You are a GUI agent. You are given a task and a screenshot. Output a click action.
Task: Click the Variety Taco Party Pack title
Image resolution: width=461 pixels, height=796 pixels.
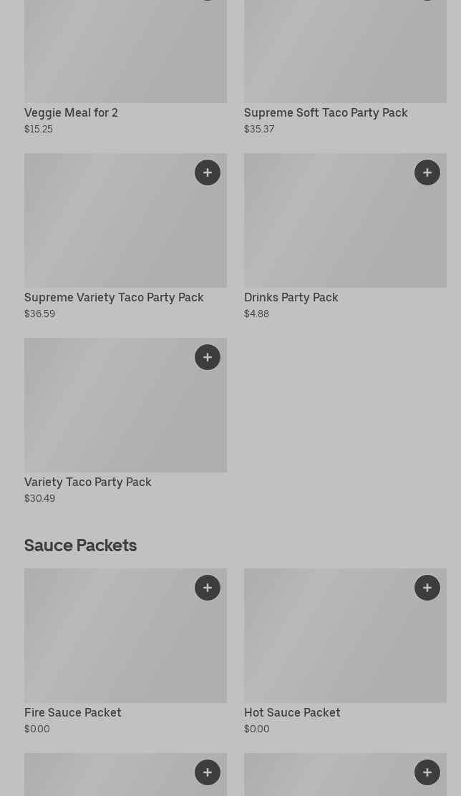click(88, 482)
